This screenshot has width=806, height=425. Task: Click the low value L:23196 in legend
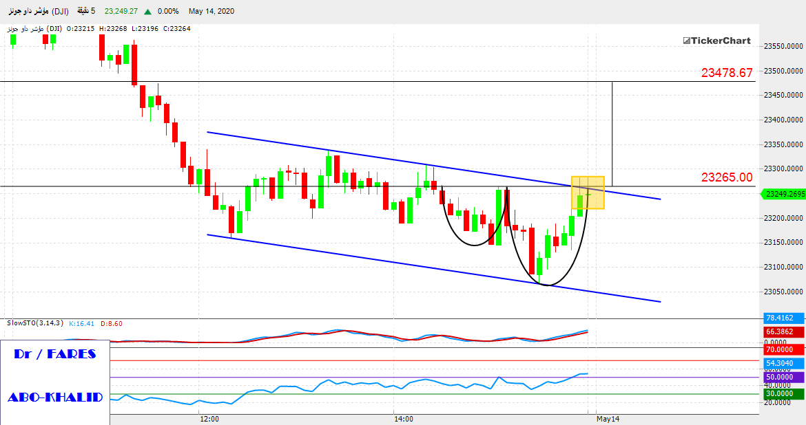145,29
